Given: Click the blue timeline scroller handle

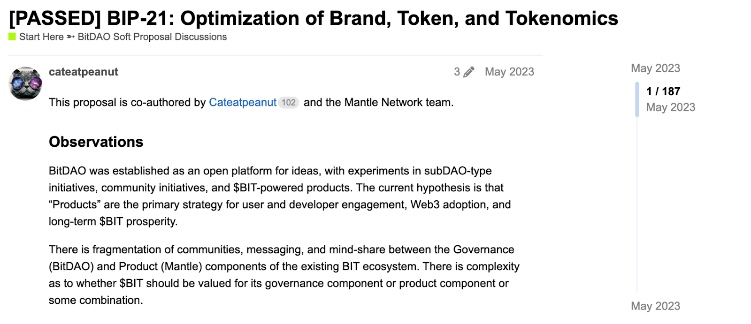Looking at the screenshot, I should (637, 99).
